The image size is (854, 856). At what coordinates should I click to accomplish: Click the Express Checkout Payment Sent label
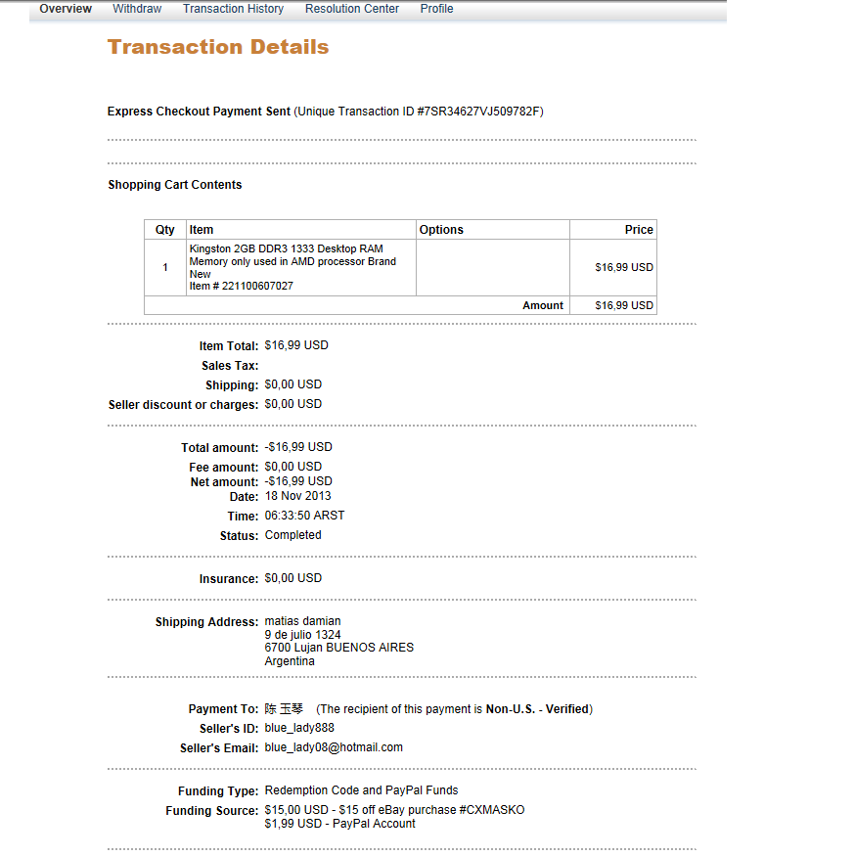(199, 112)
